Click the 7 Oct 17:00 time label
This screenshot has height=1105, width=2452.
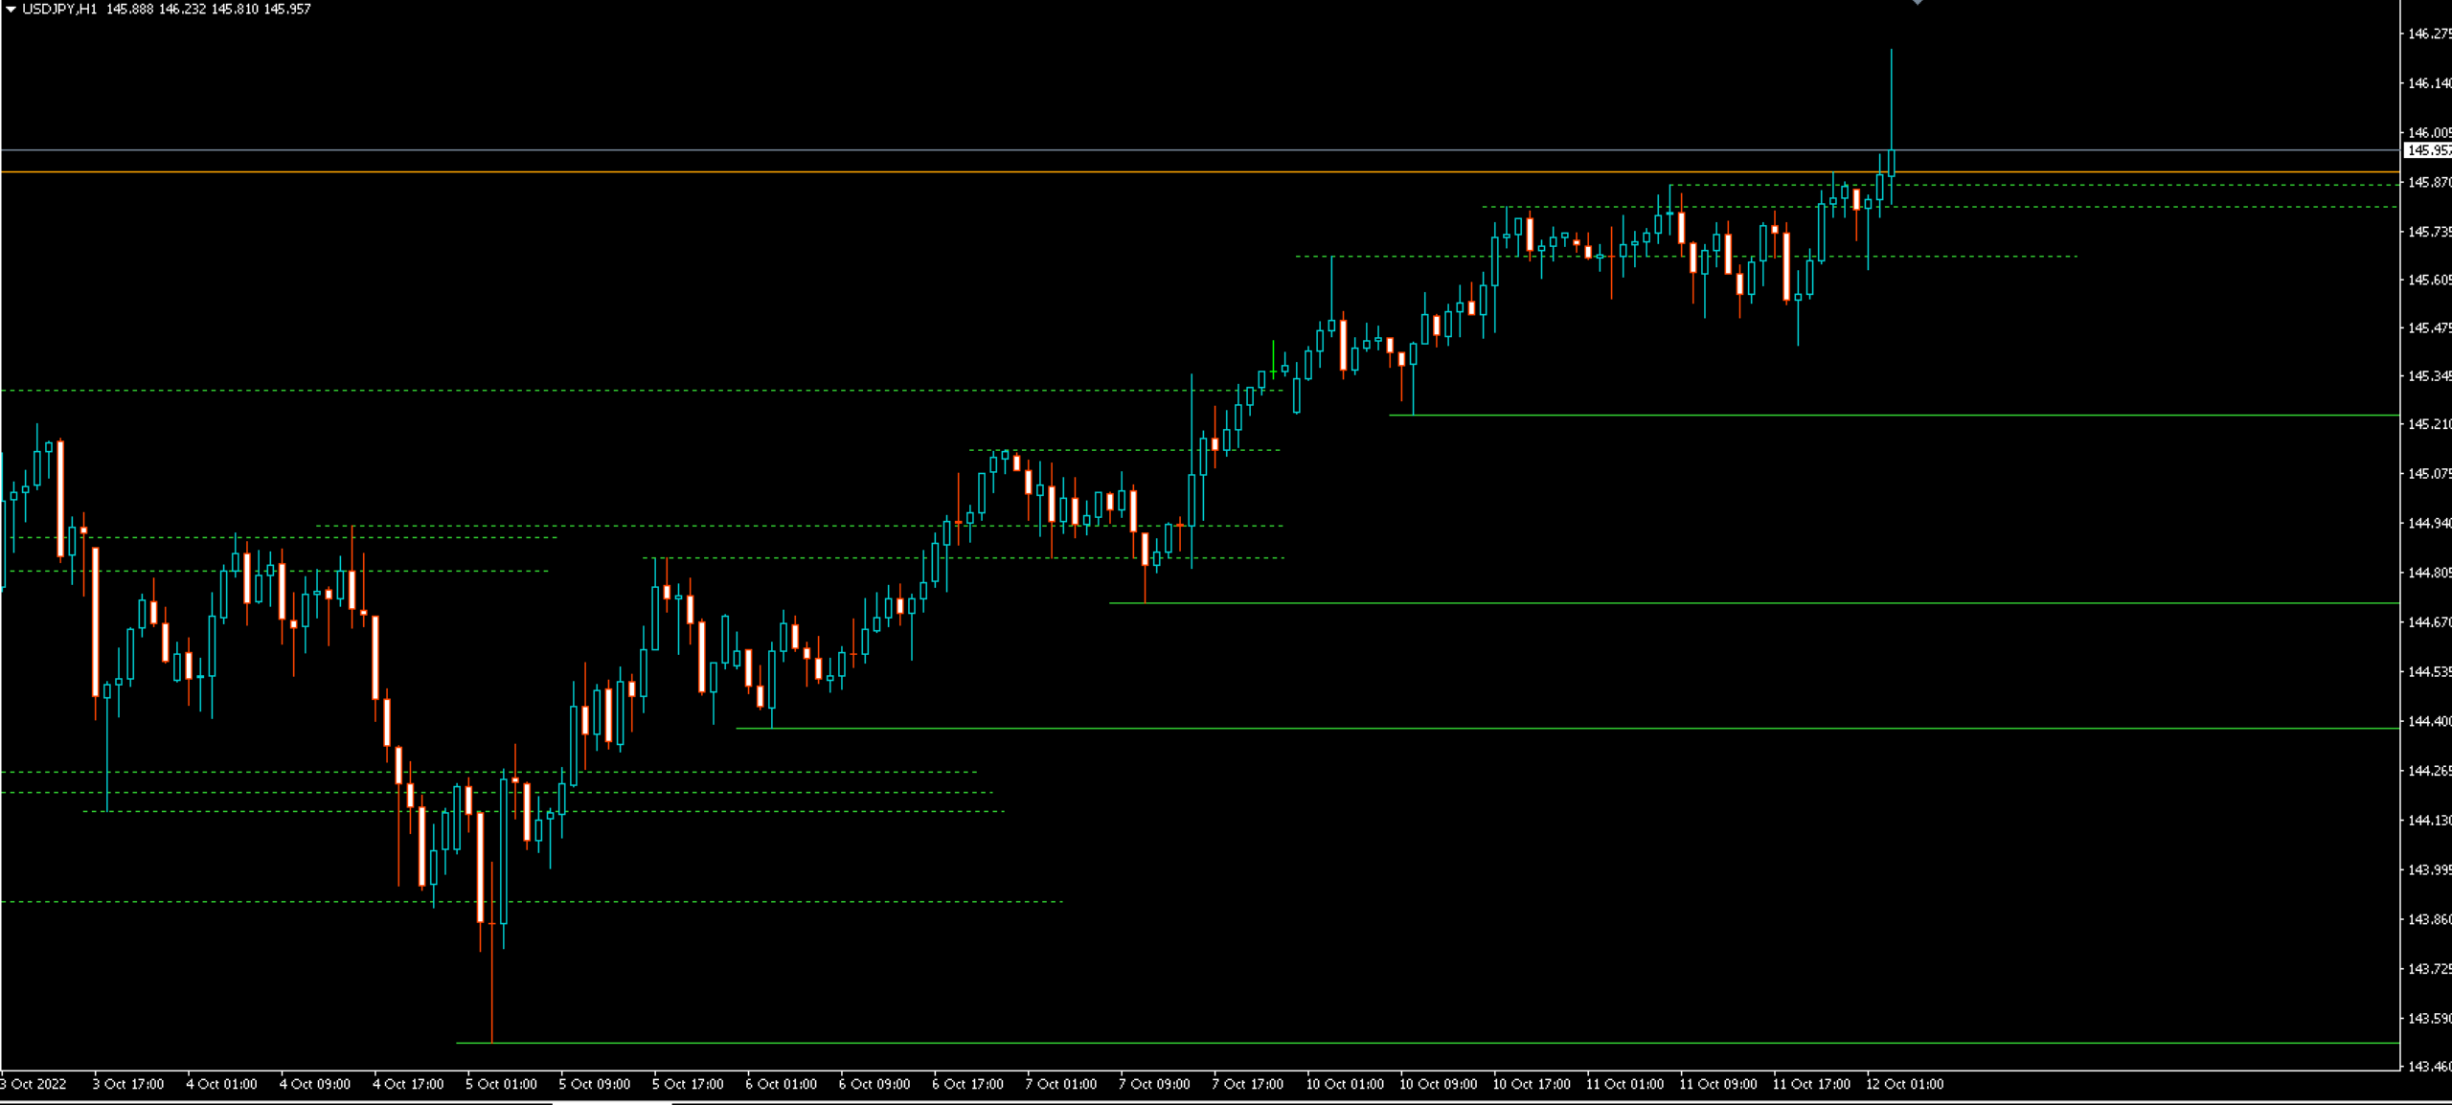(1248, 1084)
